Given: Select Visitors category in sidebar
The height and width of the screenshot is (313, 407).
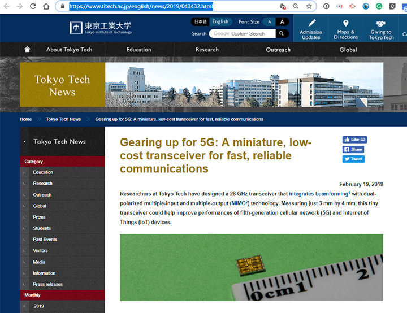Looking at the screenshot, I should (x=40, y=251).
